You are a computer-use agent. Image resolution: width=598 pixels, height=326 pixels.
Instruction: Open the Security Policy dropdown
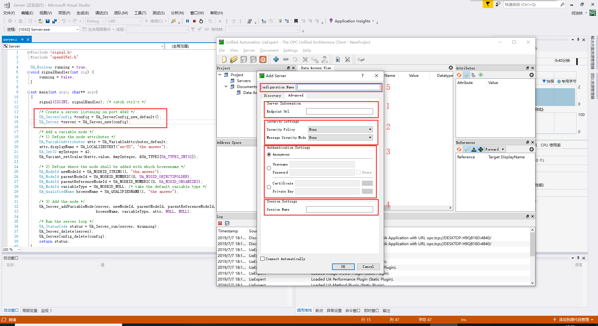pyautogui.click(x=340, y=129)
